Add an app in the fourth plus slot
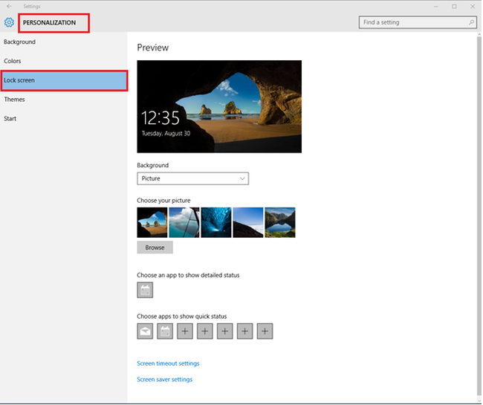Viewport: 483px width, 405px height. click(245, 331)
